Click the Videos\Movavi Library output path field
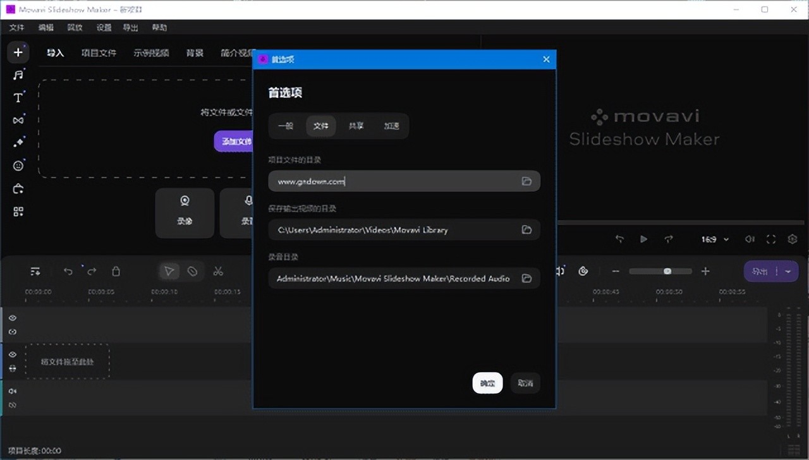This screenshot has height=460, width=809. [404, 230]
